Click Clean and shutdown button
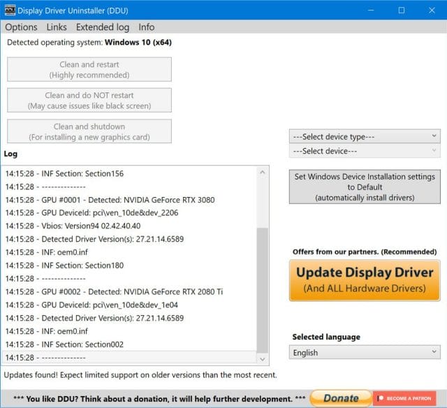Viewport: 447px width, 408px height. [89, 131]
